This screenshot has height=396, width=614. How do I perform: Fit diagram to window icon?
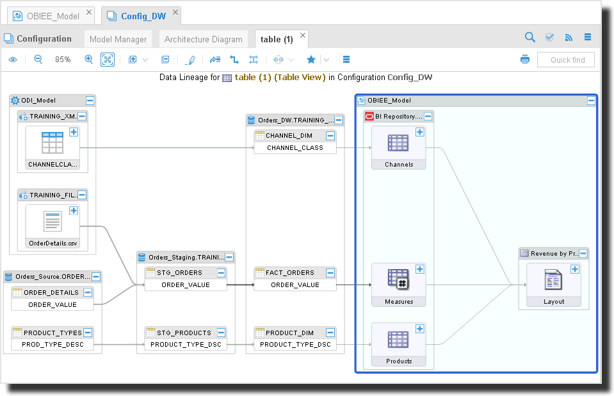pyautogui.click(x=108, y=60)
